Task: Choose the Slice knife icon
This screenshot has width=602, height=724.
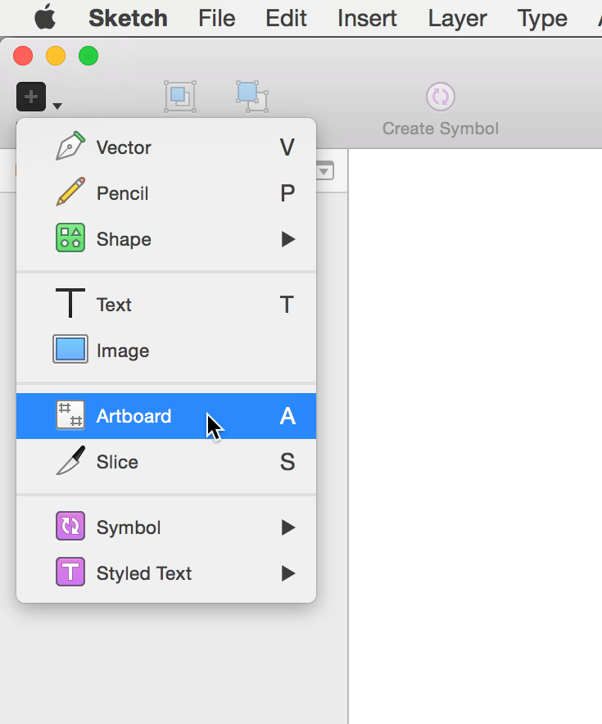Action: tap(70, 462)
